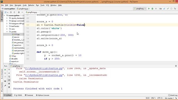Open Run panel settings gear

[x=176, y=66]
